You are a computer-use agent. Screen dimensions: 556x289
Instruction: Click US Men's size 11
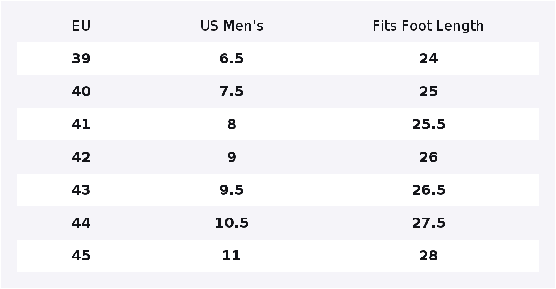[232, 256]
